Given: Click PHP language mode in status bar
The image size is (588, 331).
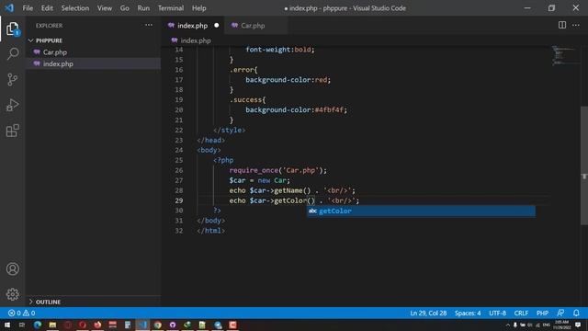Looking at the screenshot, I should pyautogui.click(x=542, y=313).
